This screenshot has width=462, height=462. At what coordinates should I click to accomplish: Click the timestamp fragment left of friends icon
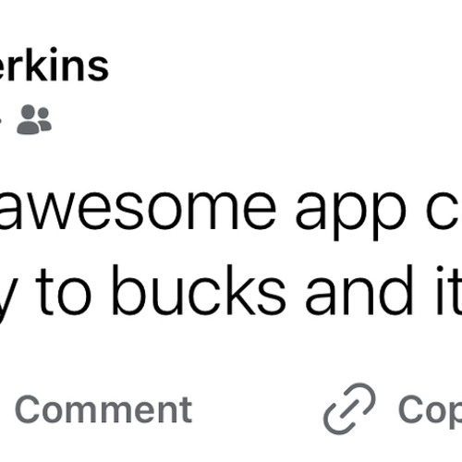(1, 122)
